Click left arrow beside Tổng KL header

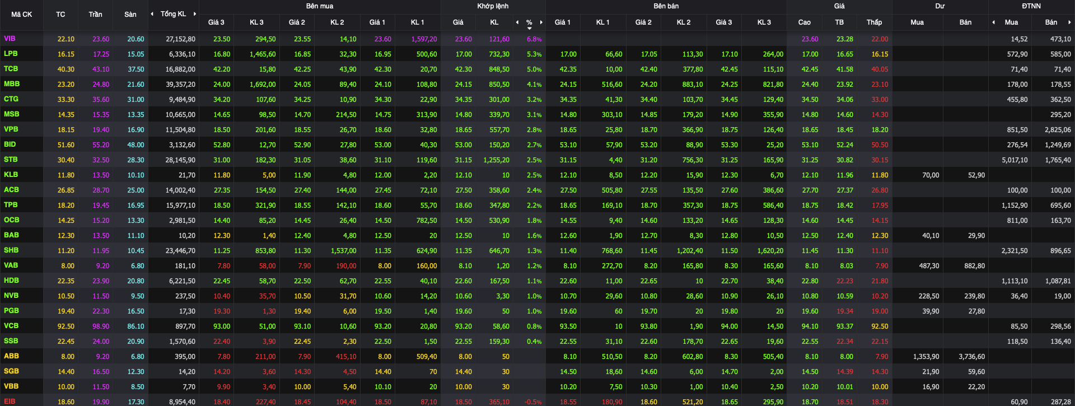click(152, 14)
